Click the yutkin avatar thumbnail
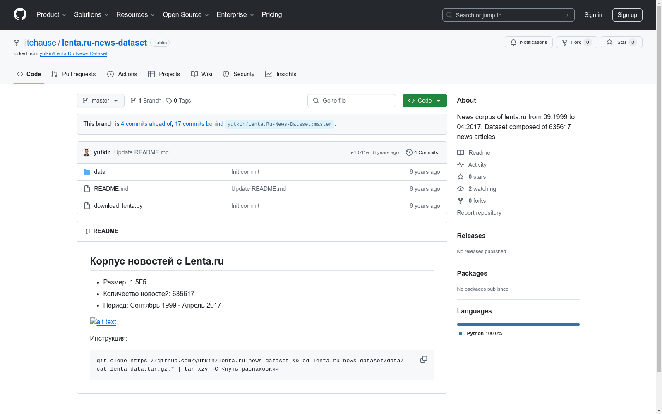 click(86, 152)
